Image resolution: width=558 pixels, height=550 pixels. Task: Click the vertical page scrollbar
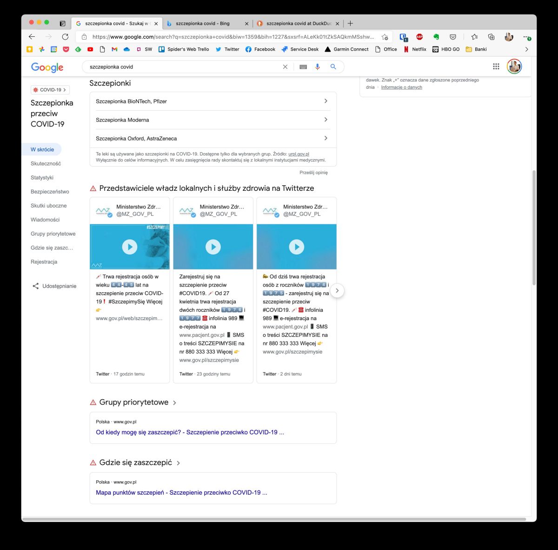click(534, 228)
